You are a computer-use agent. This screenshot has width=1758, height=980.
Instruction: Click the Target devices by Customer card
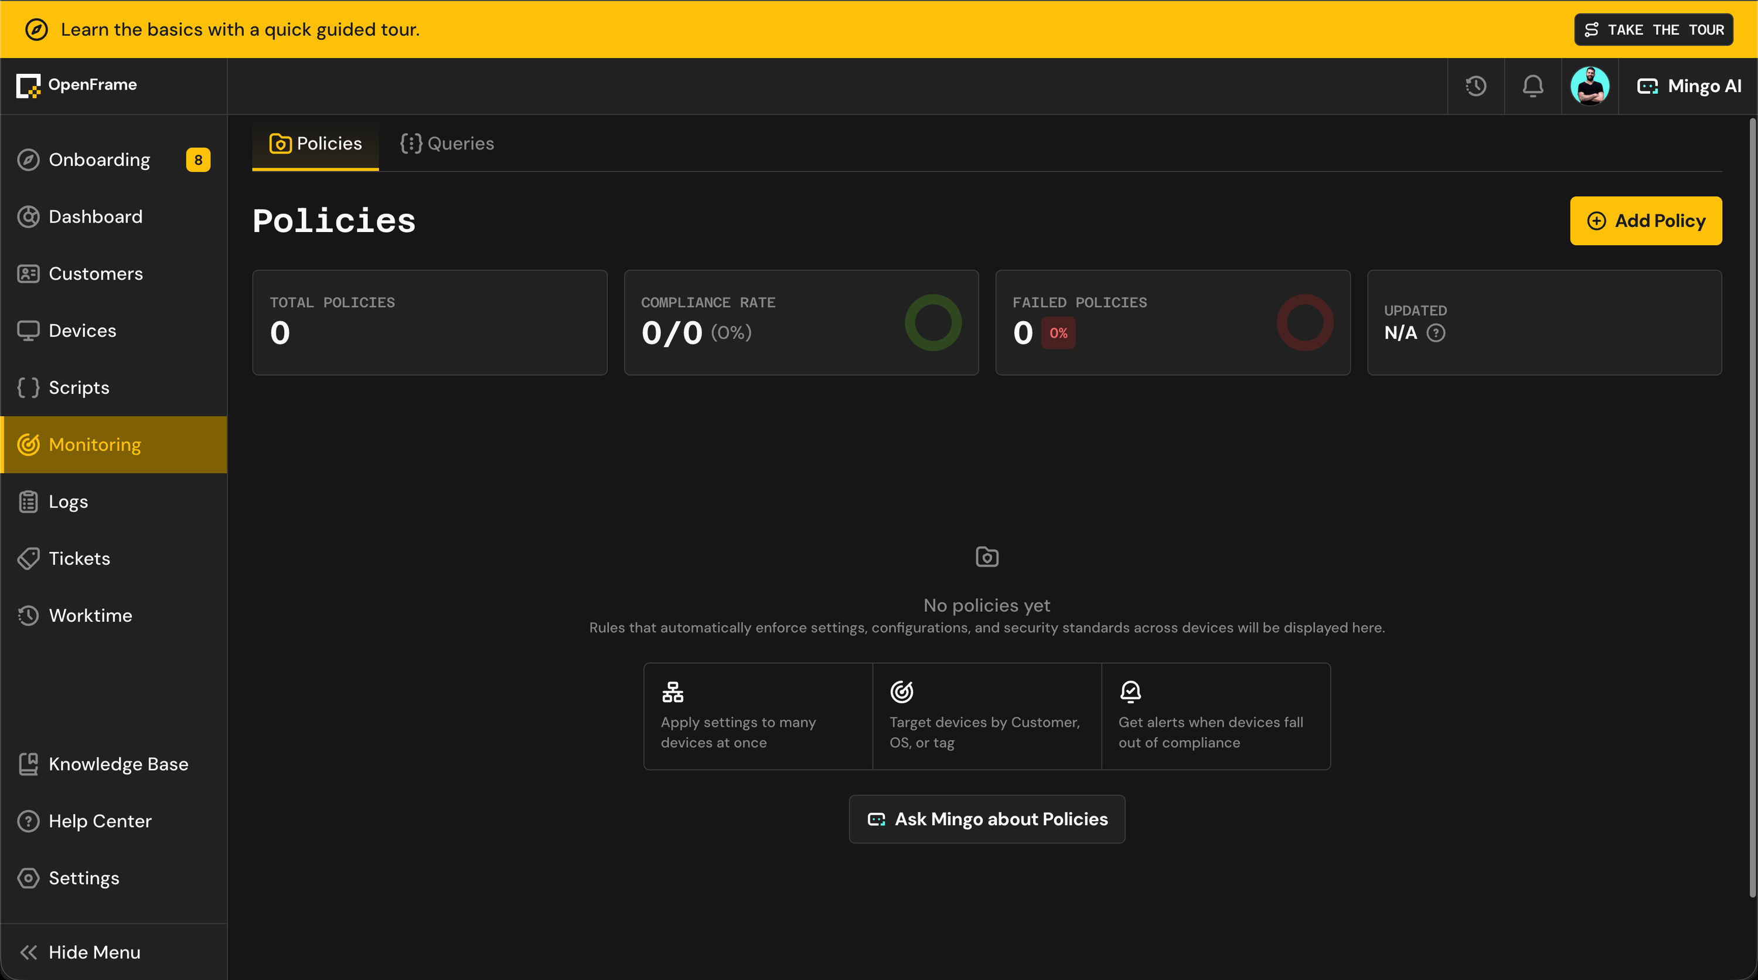tap(987, 717)
